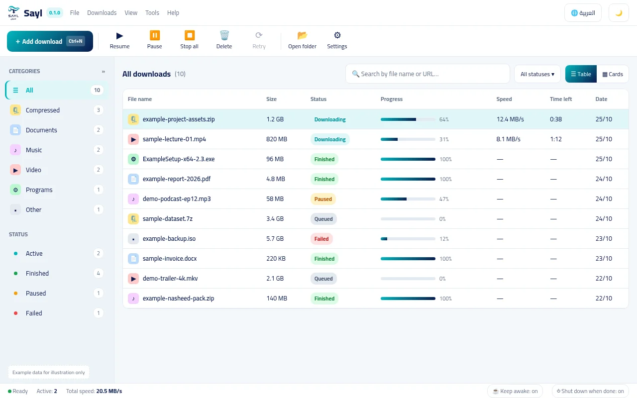Toggle Shut down when done option

pos(590,391)
